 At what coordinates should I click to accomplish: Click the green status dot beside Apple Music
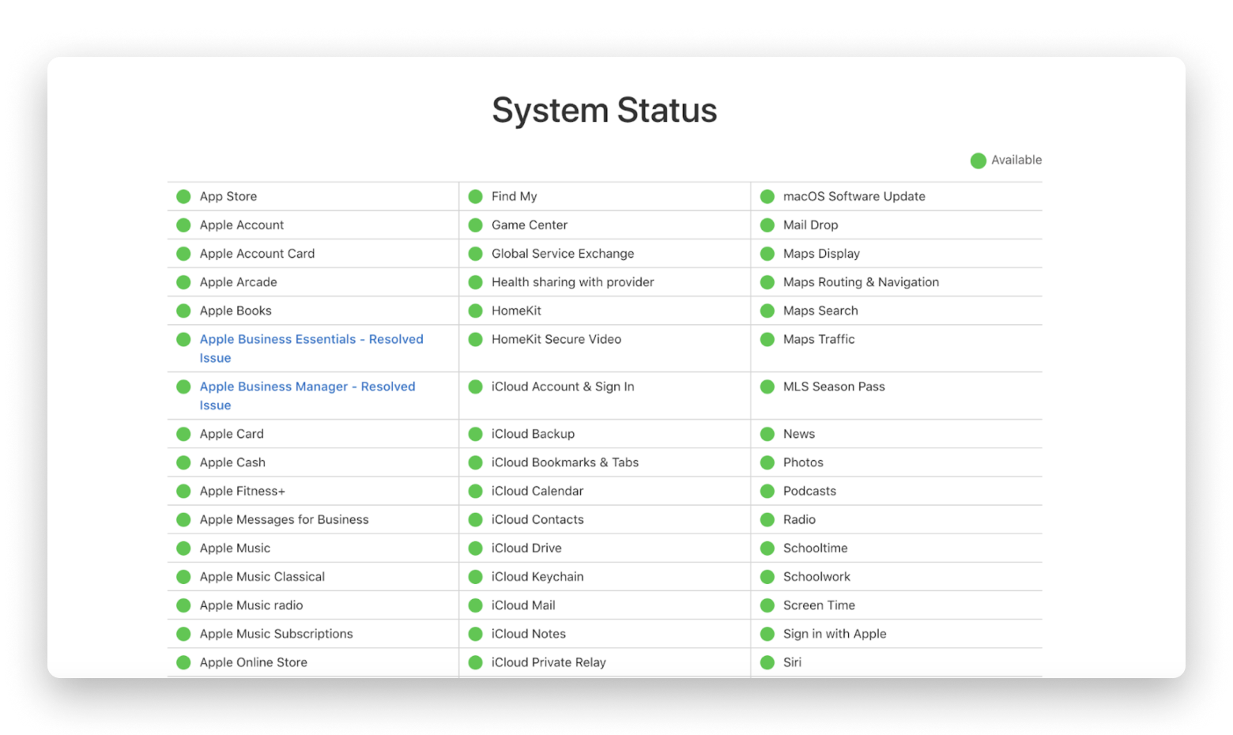pos(183,548)
